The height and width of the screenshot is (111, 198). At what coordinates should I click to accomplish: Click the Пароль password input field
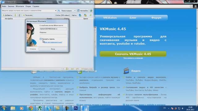coord(53,36)
